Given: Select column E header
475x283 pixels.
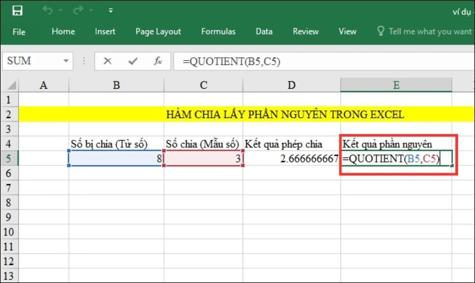Looking at the screenshot, I should (396, 85).
